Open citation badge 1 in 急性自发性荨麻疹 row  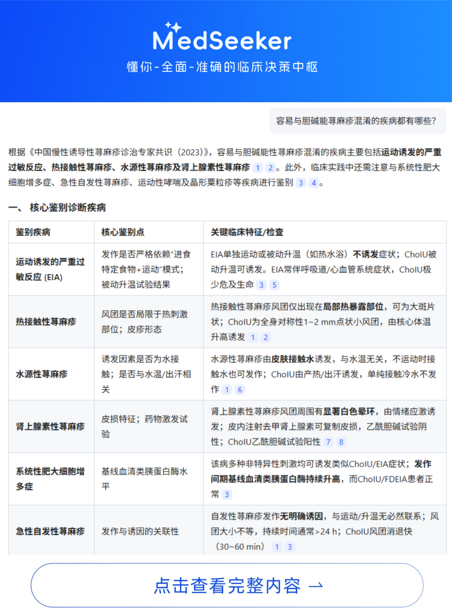(x=277, y=547)
